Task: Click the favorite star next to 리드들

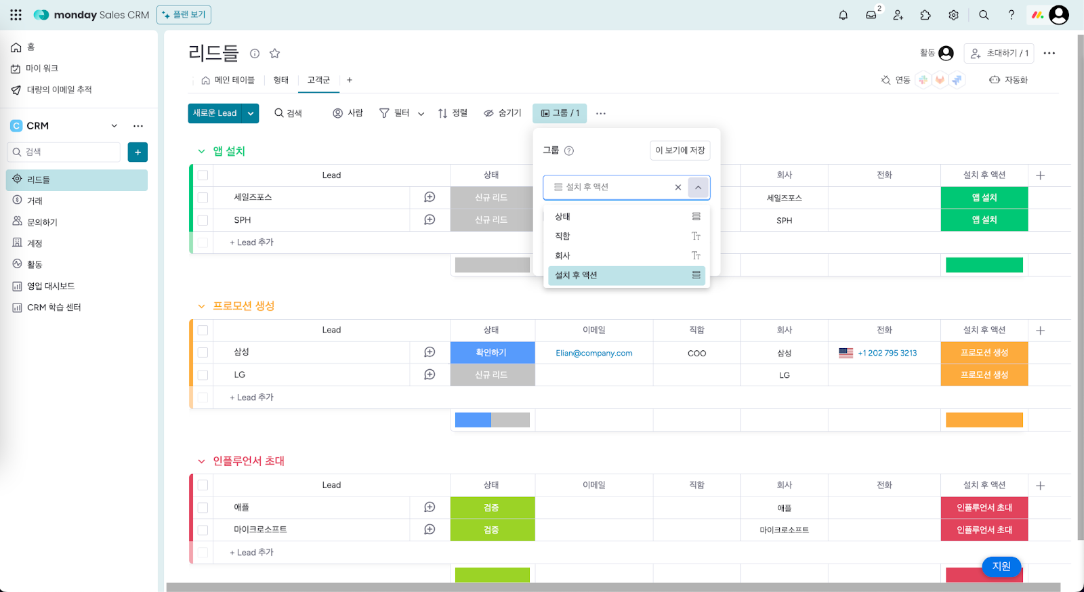Action: (x=274, y=54)
